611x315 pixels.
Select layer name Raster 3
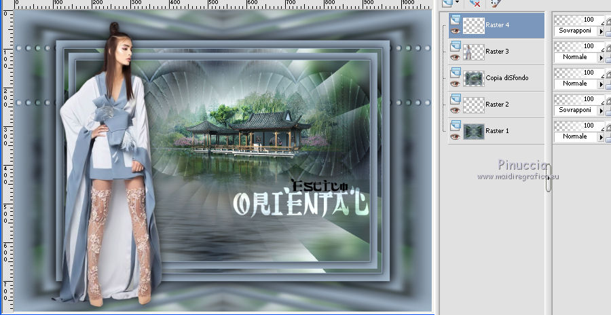click(497, 52)
